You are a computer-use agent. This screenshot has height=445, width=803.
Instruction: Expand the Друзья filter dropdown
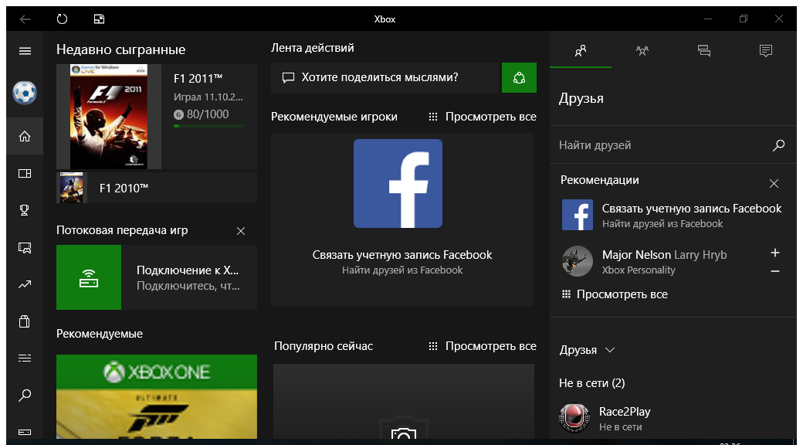[x=609, y=350]
